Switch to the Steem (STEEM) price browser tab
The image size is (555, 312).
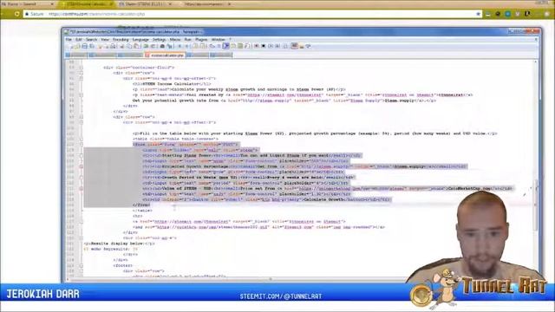point(146,3)
